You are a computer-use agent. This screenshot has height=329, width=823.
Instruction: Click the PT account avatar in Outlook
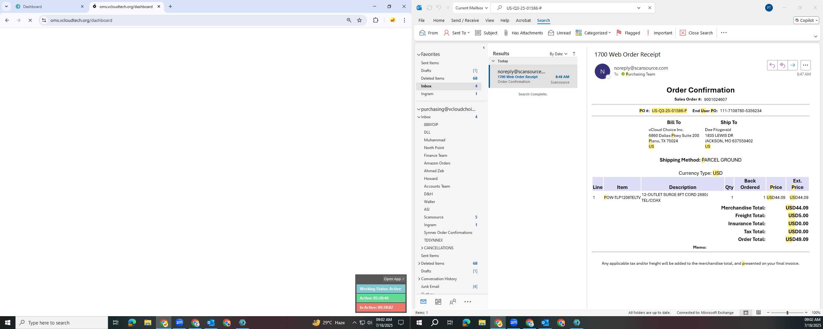click(769, 8)
